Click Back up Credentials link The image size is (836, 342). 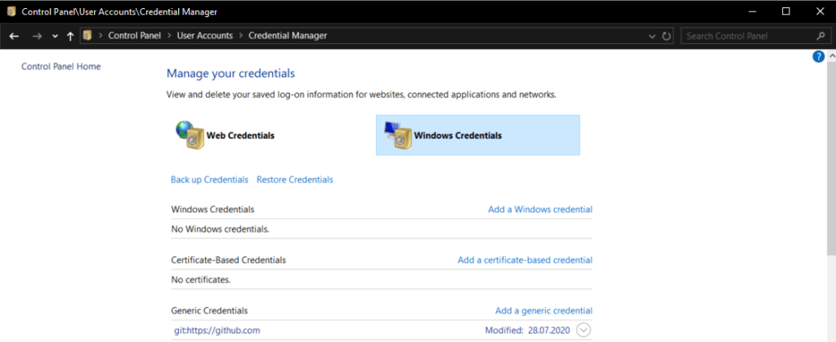(x=209, y=180)
